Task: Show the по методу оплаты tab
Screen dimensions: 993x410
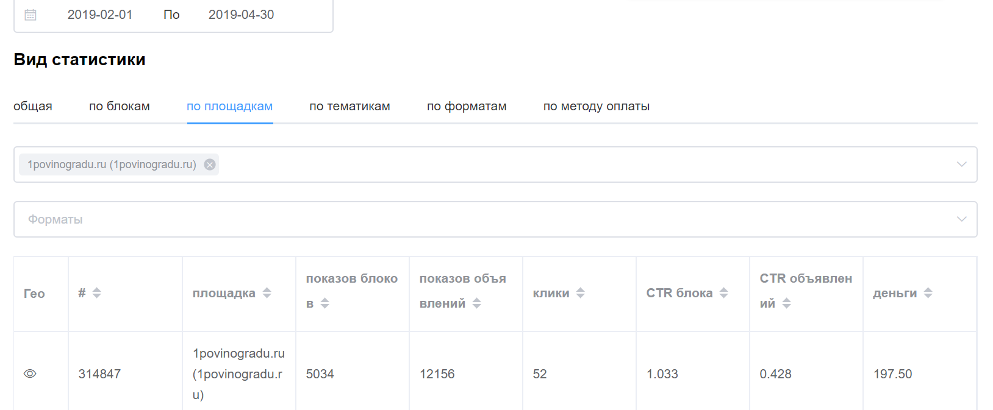Action: [x=596, y=106]
